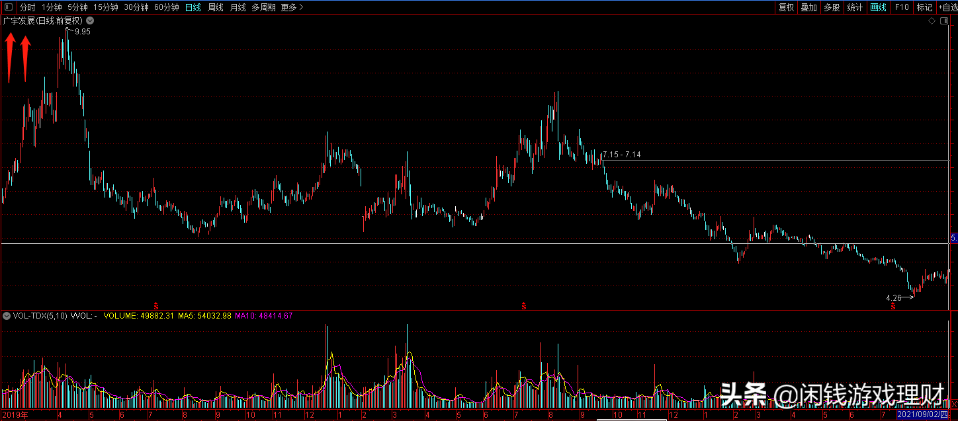Toggle the left sidebar panel icon
The width and height of the screenshot is (958, 421).
tap(9, 7)
